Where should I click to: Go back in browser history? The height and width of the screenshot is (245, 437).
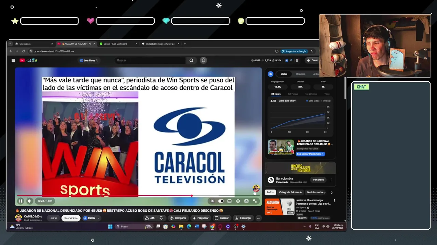[x=11, y=51]
